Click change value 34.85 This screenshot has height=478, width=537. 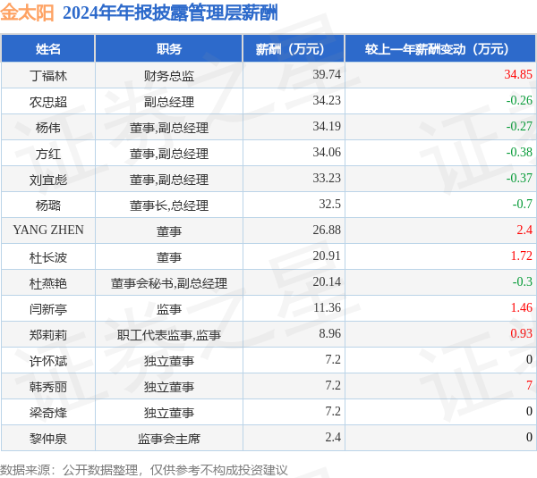pos(518,74)
